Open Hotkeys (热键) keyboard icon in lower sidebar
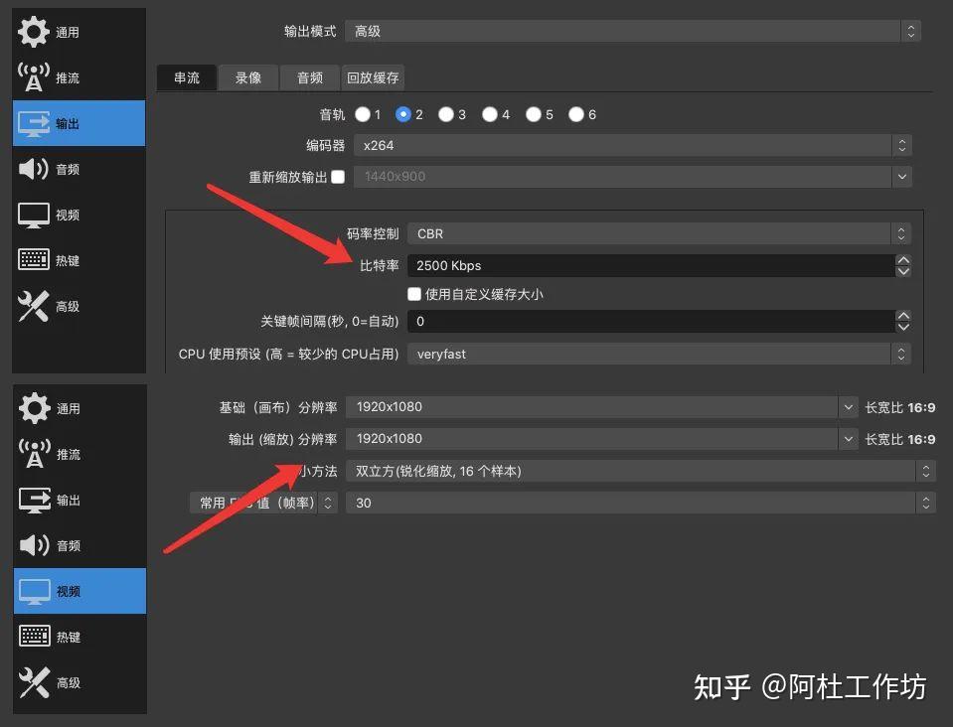This screenshot has height=727, width=953. coord(34,637)
